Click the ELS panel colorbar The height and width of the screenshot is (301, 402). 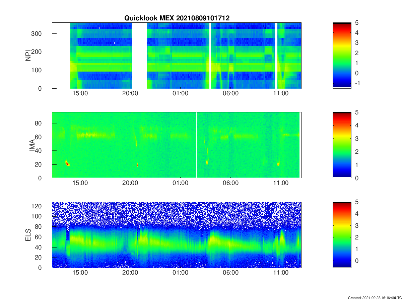342,235
